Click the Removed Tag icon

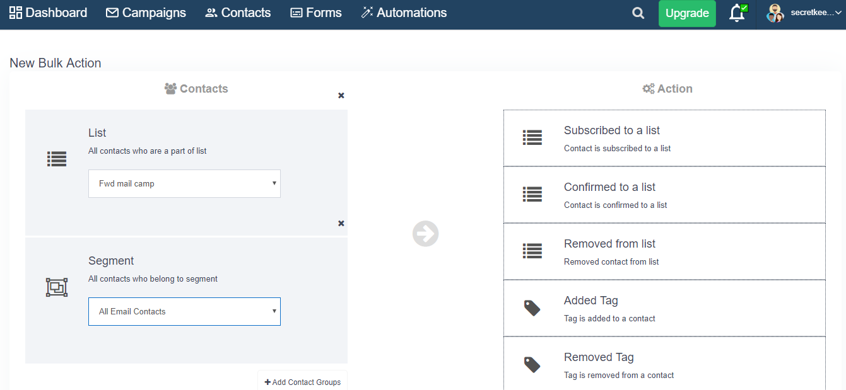532,365
